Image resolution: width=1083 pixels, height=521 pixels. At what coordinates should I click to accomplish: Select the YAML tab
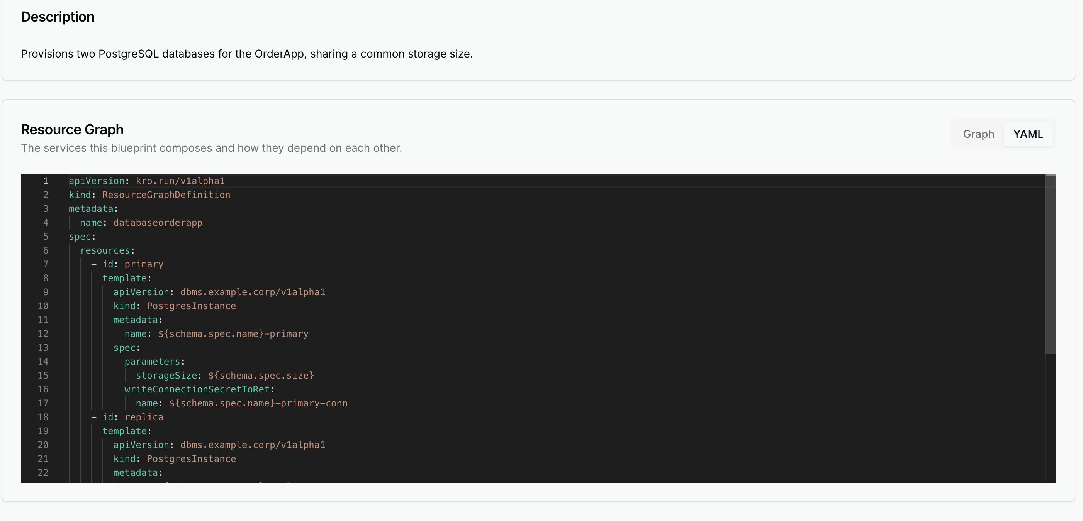[1028, 134]
